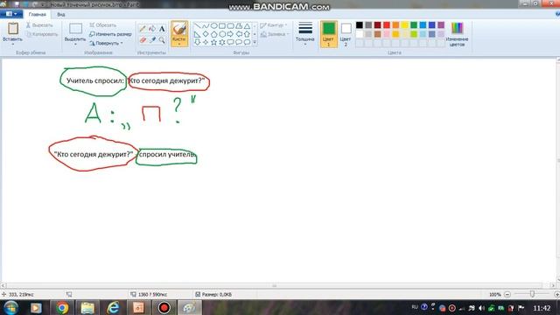Click the Копировать copy button
The height and width of the screenshot is (315, 560).
42,34
